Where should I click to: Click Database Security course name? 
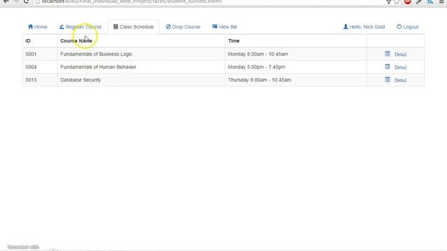click(80, 79)
